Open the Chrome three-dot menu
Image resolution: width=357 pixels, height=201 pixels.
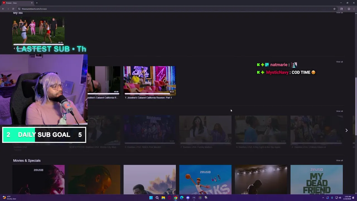pyautogui.click(x=354, y=9)
